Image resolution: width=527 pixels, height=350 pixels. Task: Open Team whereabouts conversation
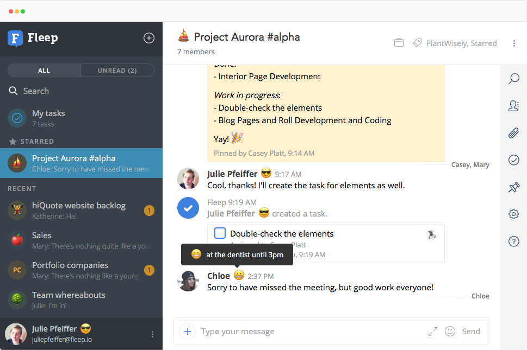[81, 300]
